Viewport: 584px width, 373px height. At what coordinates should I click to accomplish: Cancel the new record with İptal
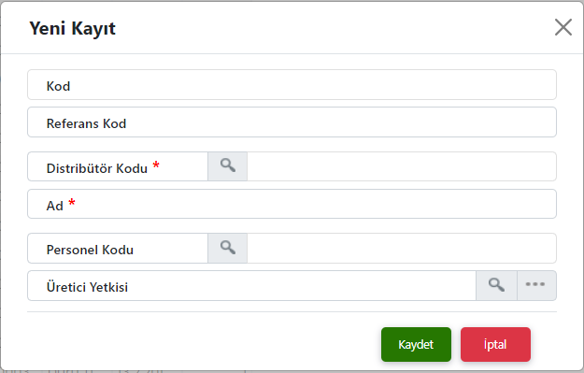click(x=495, y=344)
